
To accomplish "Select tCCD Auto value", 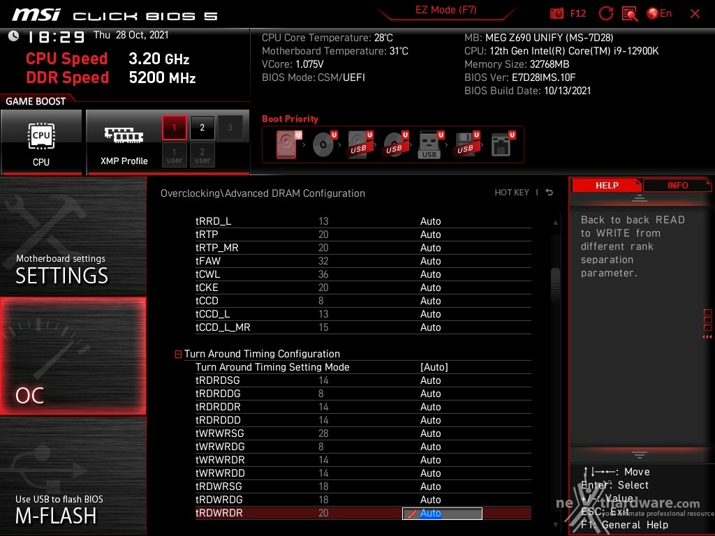I will (x=430, y=301).
